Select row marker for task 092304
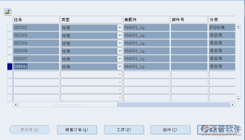245x140 pixels. pyautogui.click(x=10, y=43)
